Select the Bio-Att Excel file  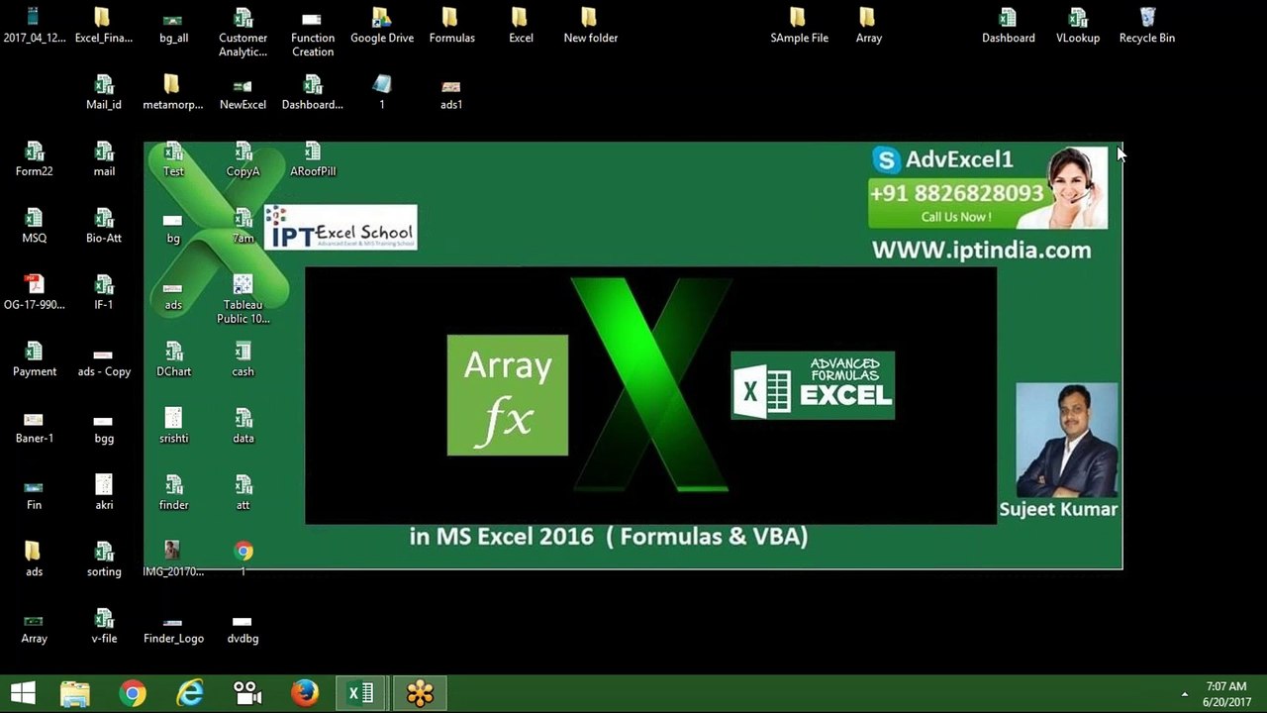103,226
